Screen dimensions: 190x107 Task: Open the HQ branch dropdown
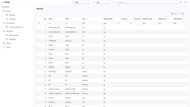pos(103,2)
